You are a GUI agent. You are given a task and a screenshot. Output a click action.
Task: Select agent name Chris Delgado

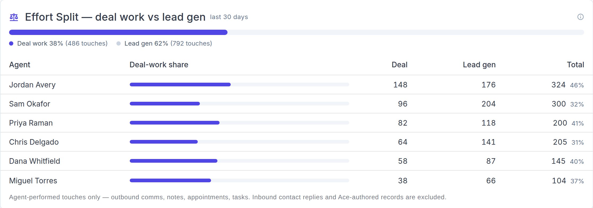point(34,142)
